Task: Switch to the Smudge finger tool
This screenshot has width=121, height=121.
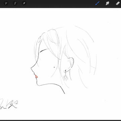Action: tap(108, 3)
